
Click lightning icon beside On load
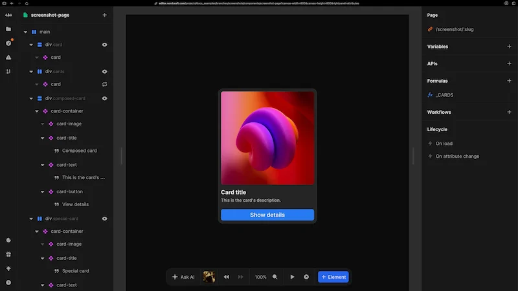(x=430, y=144)
